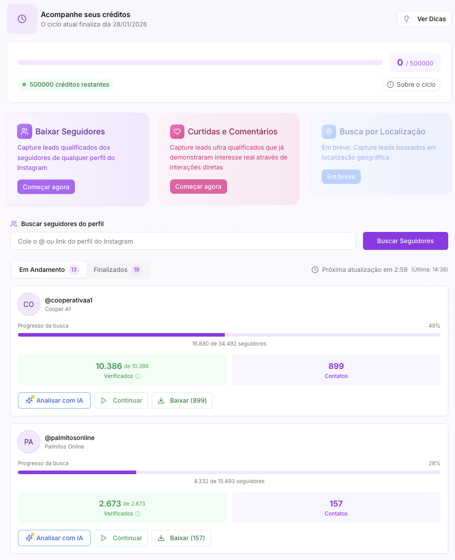This screenshot has width=455, height=560.
Task: Click Começar agora on Baixar Seguidores
Action: click(x=46, y=187)
